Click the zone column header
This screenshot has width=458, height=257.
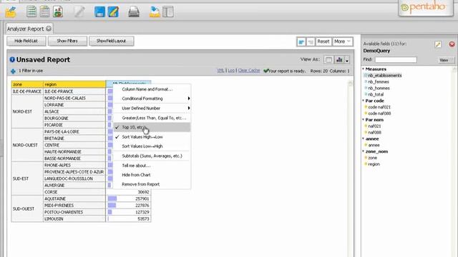pos(27,84)
